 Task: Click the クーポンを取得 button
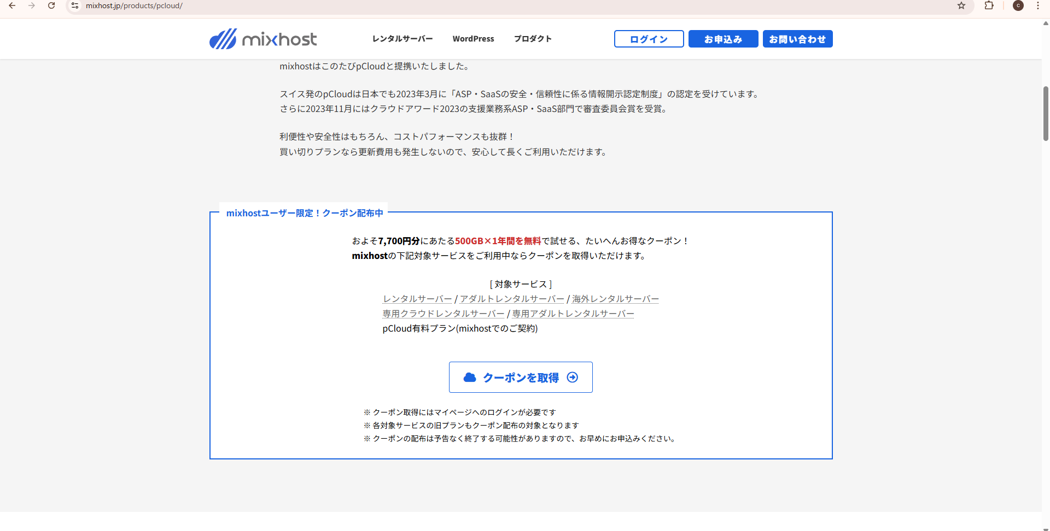click(x=521, y=377)
